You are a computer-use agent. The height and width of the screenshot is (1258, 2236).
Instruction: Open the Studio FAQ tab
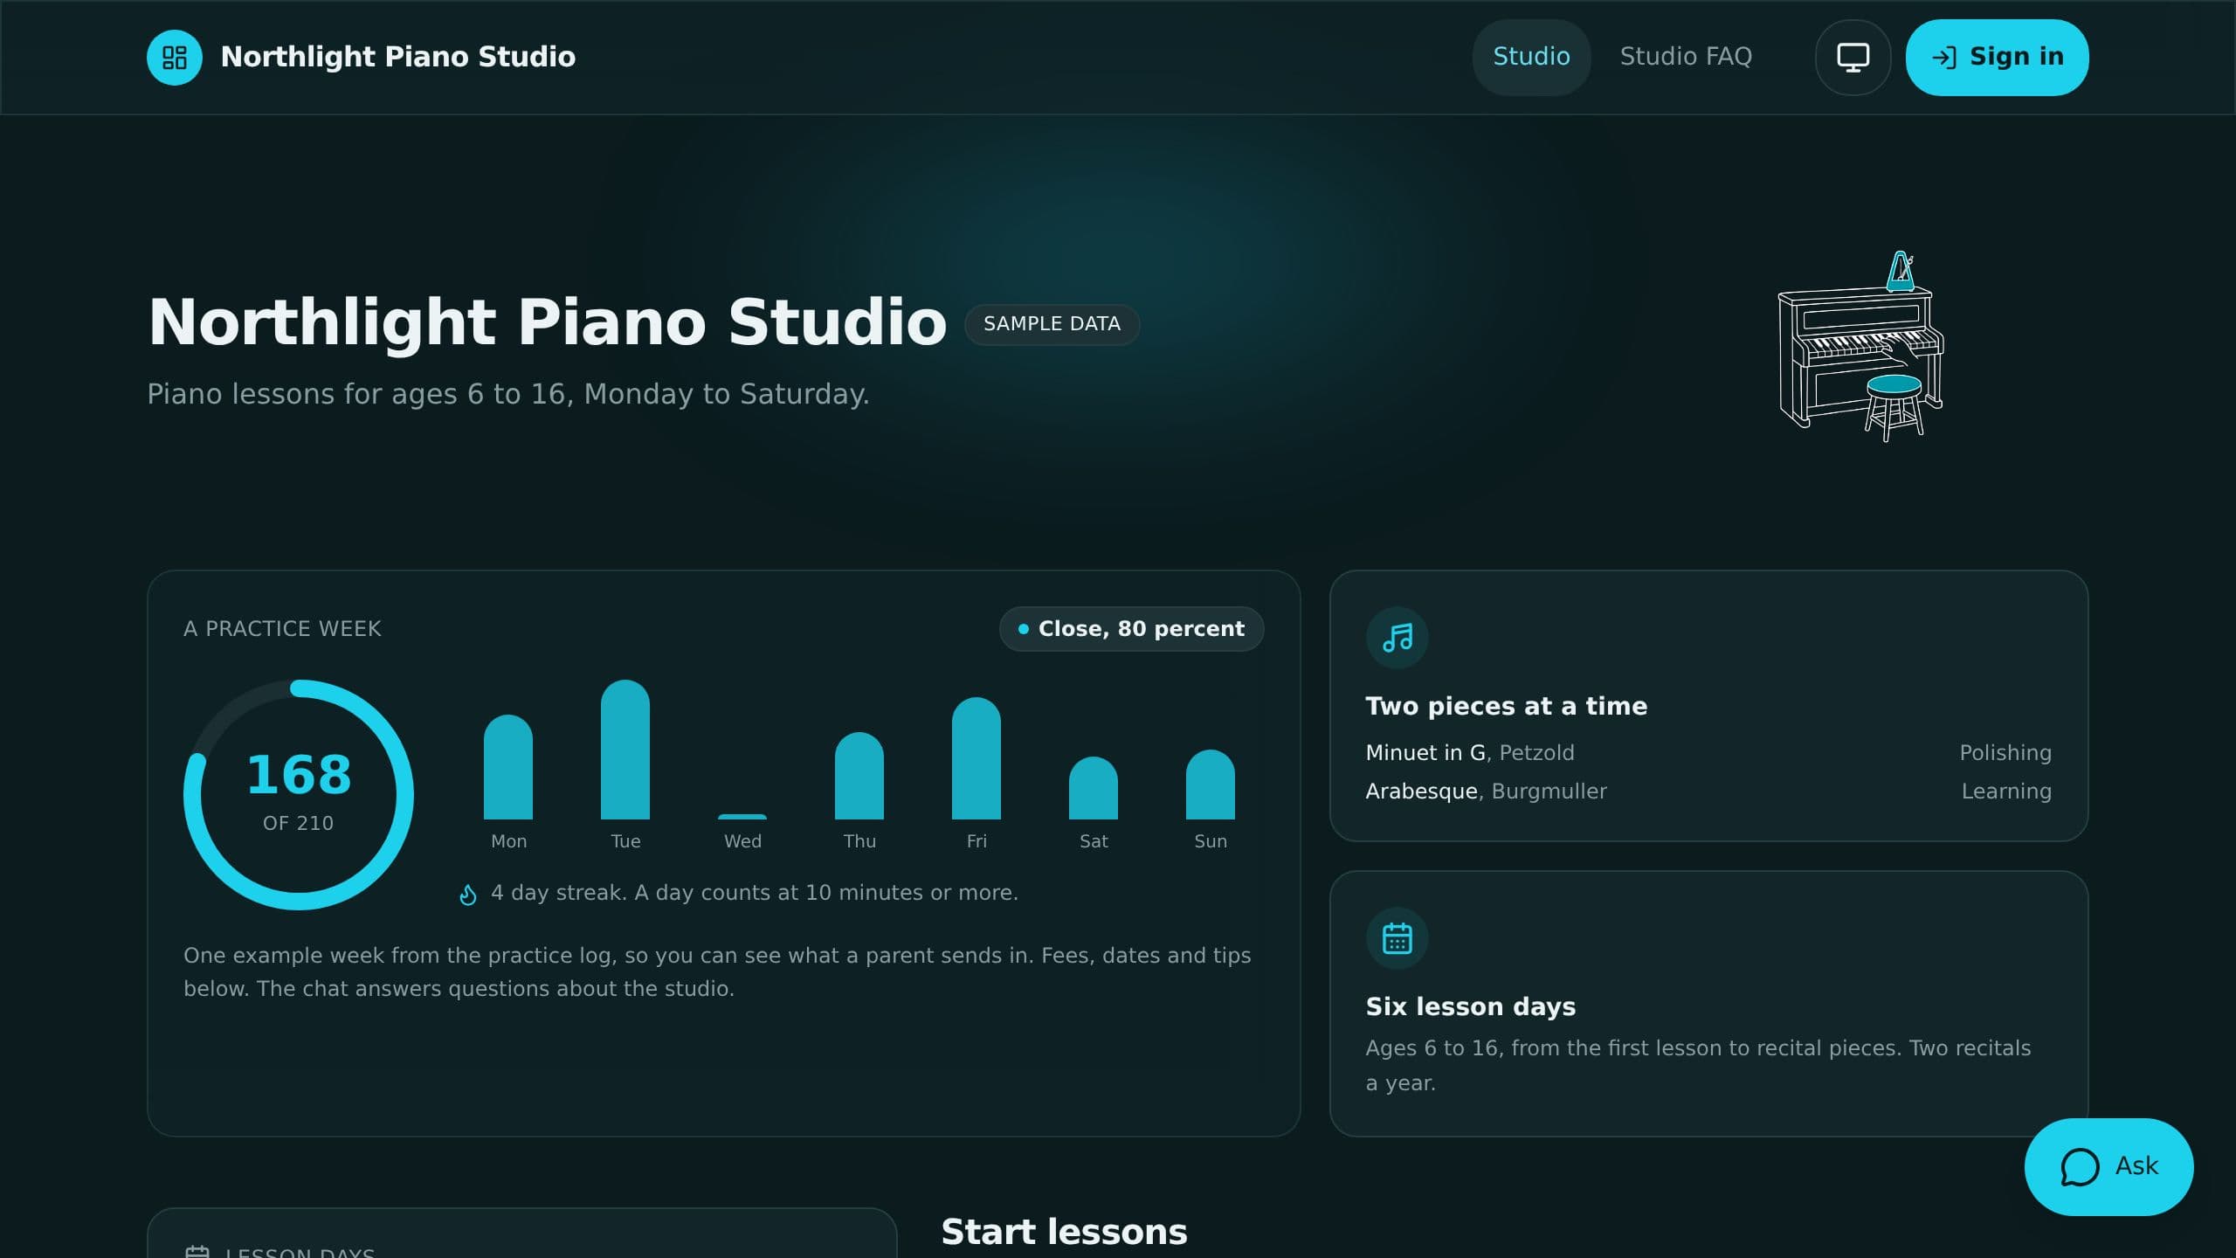pyautogui.click(x=1686, y=57)
